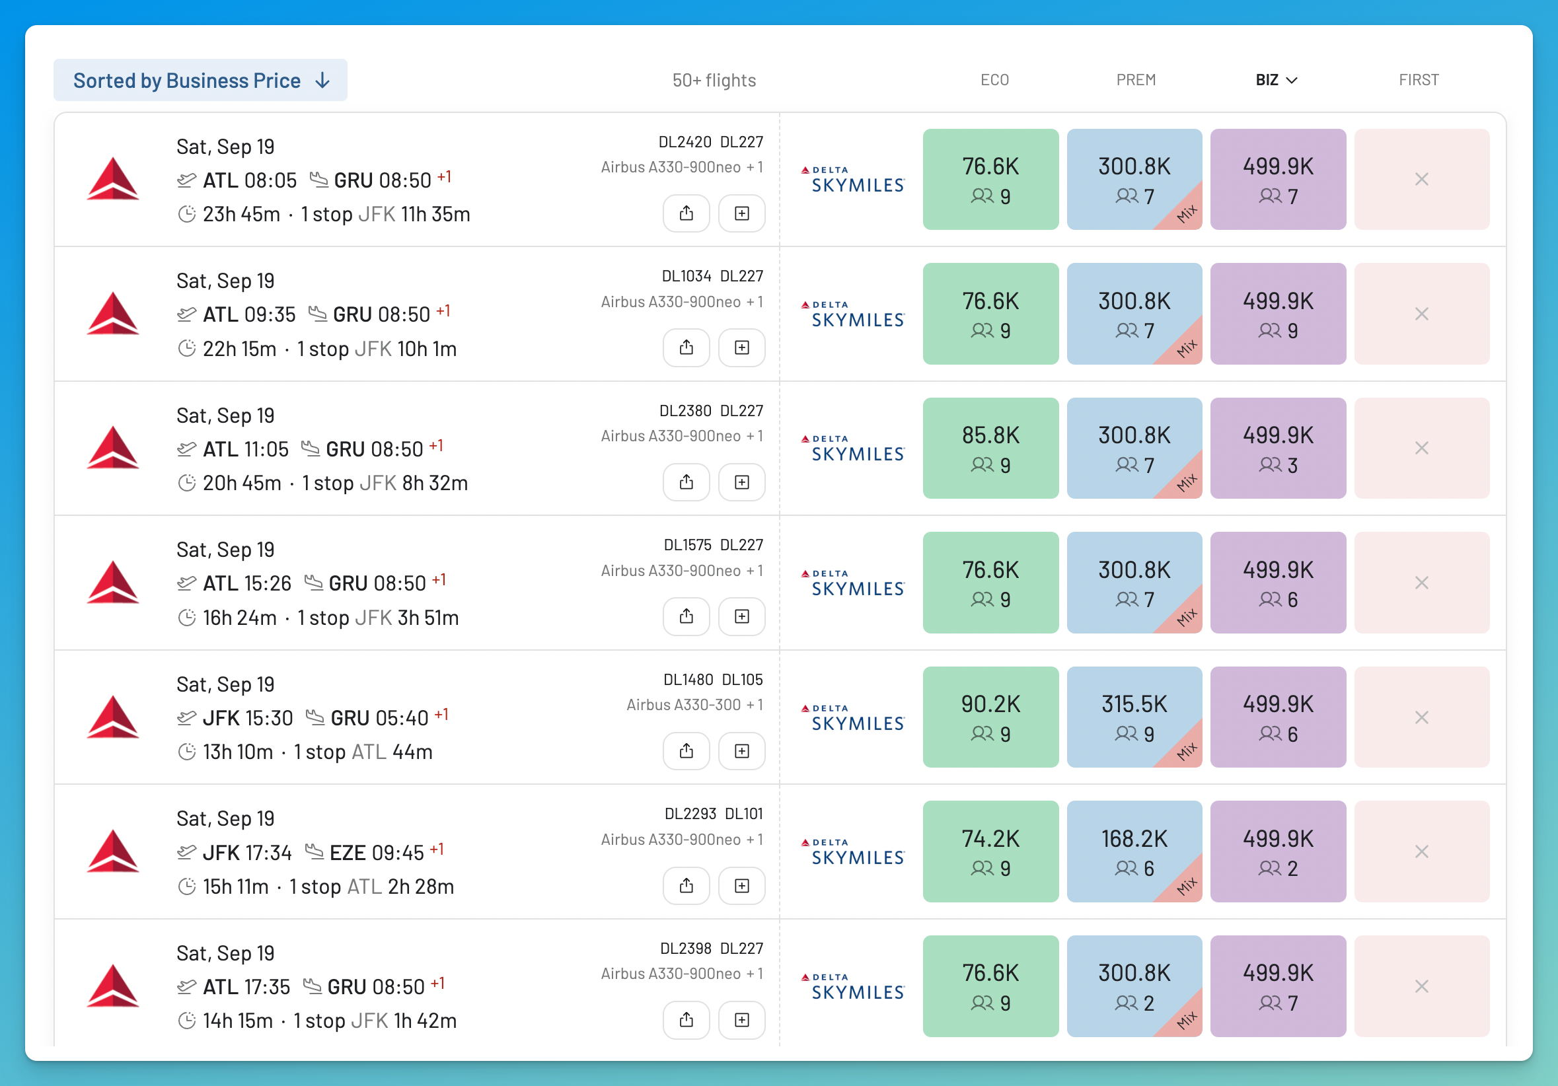1558x1086 pixels.
Task: Open Sorted by Business Price dropdown
Action: [x=200, y=80]
